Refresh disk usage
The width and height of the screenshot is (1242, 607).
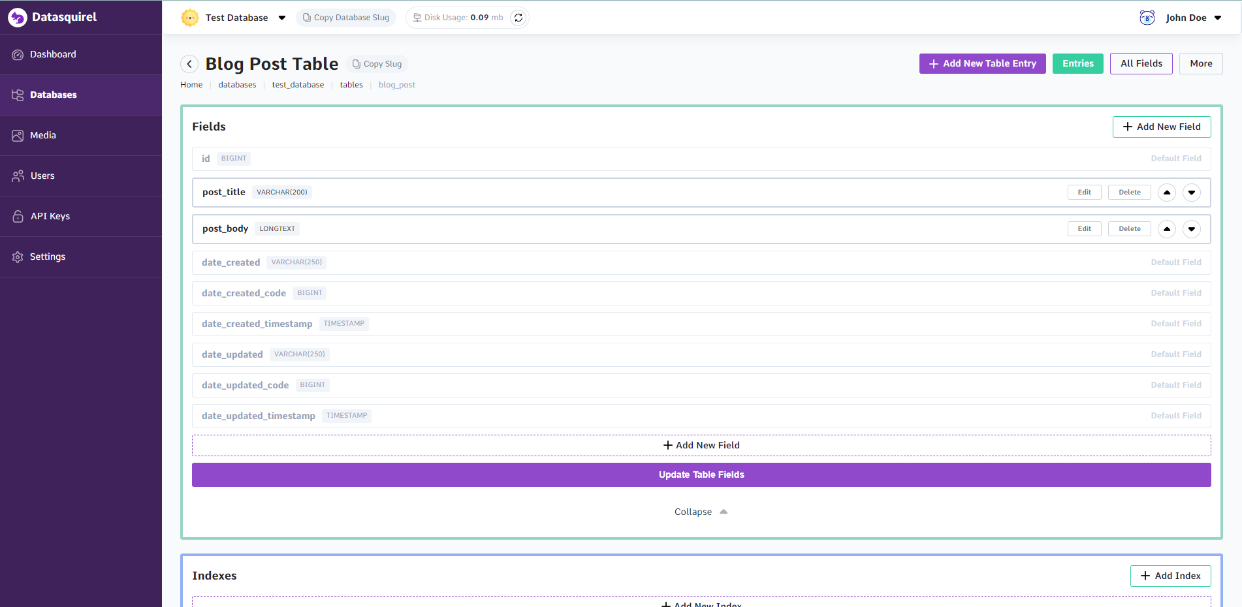pos(518,18)
